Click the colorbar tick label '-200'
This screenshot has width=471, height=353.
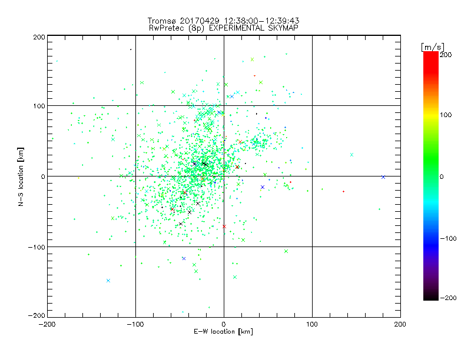tap(448, 298)
